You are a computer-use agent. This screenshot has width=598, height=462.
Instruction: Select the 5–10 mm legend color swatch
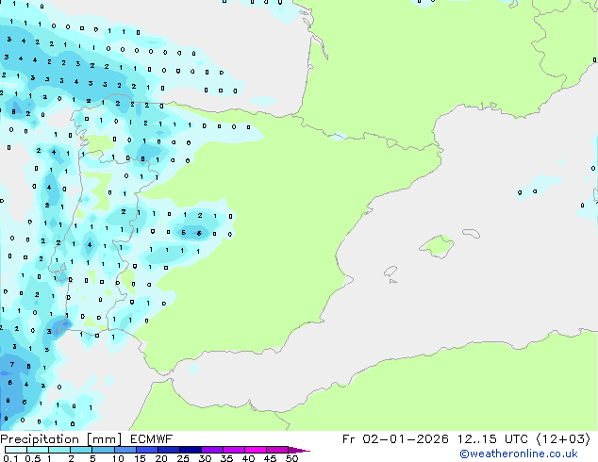click(x=103, y=450)
